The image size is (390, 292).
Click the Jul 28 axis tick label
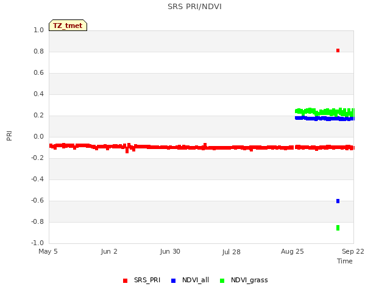[x=231, y=252]
